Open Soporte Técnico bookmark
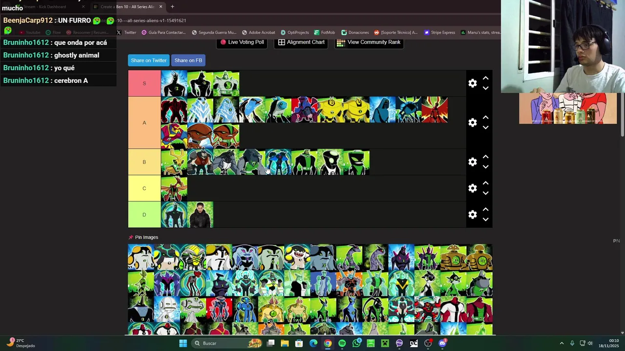This screenshot has height=351, width=625. 396,33
